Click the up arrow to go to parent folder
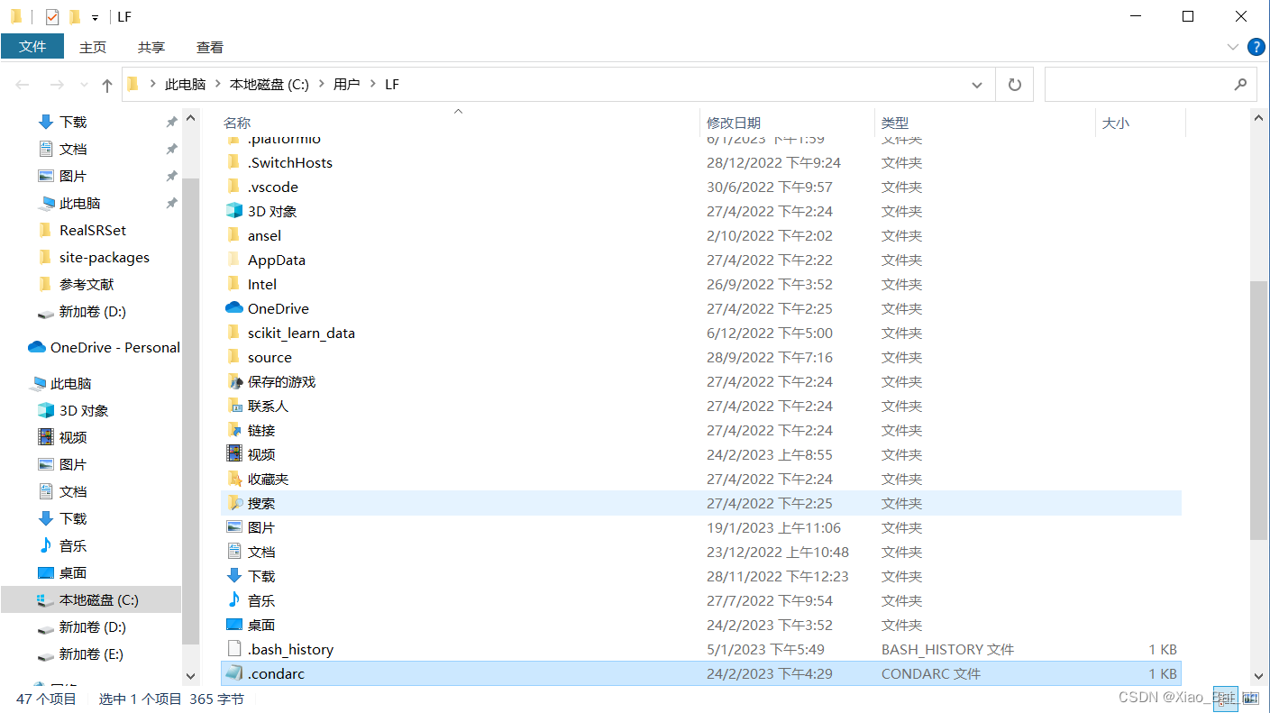1270x713 pixels. 106,84
